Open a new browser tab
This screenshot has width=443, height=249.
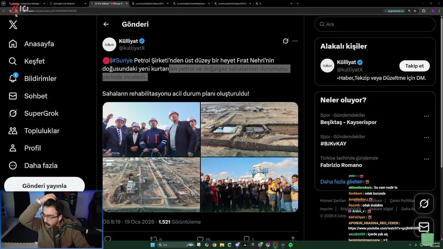298,3
